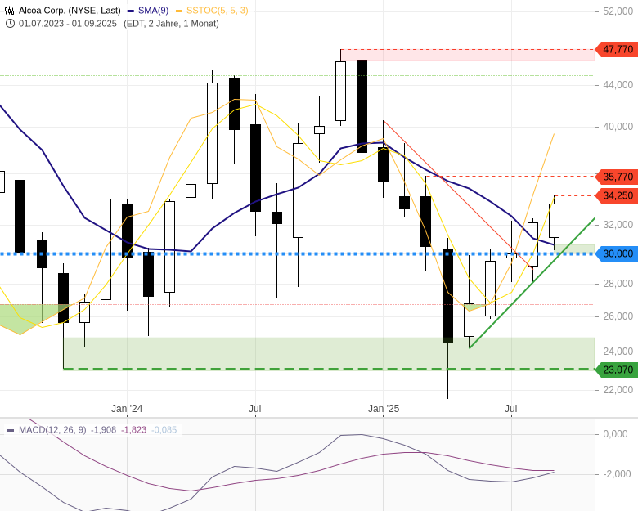The image size is (638, 511).
Task: Click the MACD(12, 26, 9) indicator label
Action: 52,430
